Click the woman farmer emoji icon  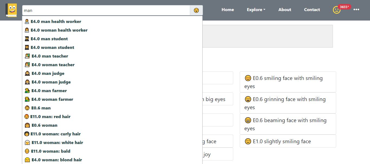pos(27,99)
